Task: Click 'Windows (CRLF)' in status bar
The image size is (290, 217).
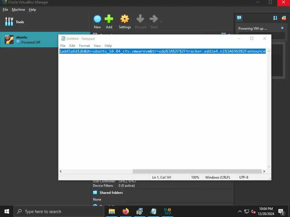Action: click(217, 177)
